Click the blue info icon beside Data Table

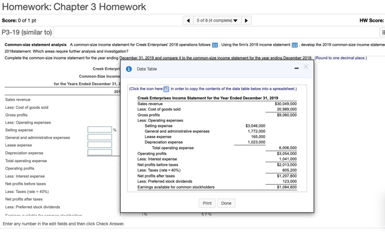coord(129,69)
